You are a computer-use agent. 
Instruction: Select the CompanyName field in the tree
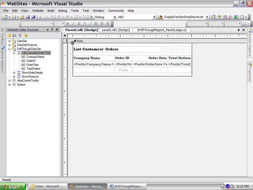pos(35,57)
